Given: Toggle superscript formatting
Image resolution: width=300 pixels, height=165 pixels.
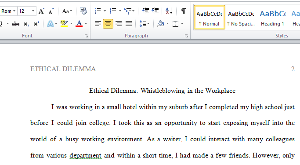Looking at the screenshot, I should click(x=36, y=24).
